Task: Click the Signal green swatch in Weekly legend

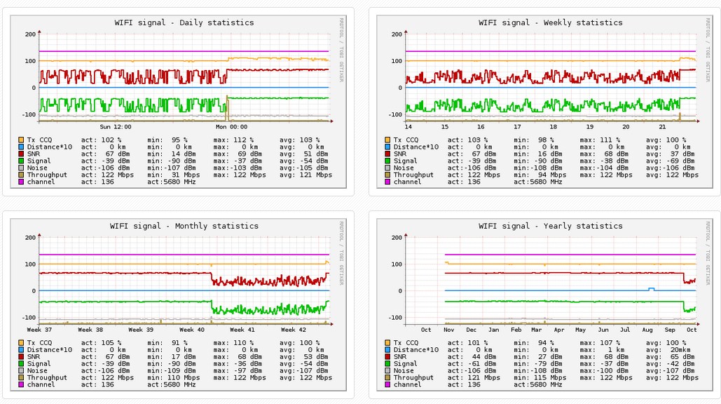Action: click(x=387, y=161)
